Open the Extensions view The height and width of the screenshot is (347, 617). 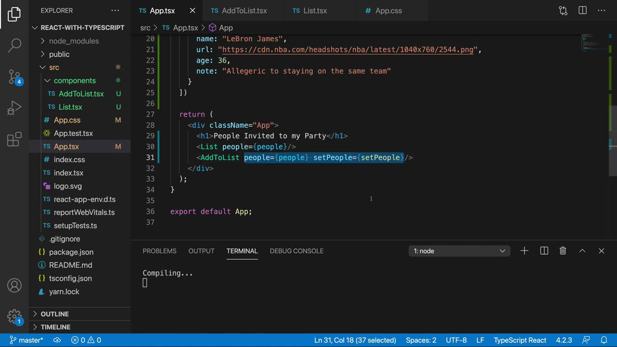(x=14, y=139)
